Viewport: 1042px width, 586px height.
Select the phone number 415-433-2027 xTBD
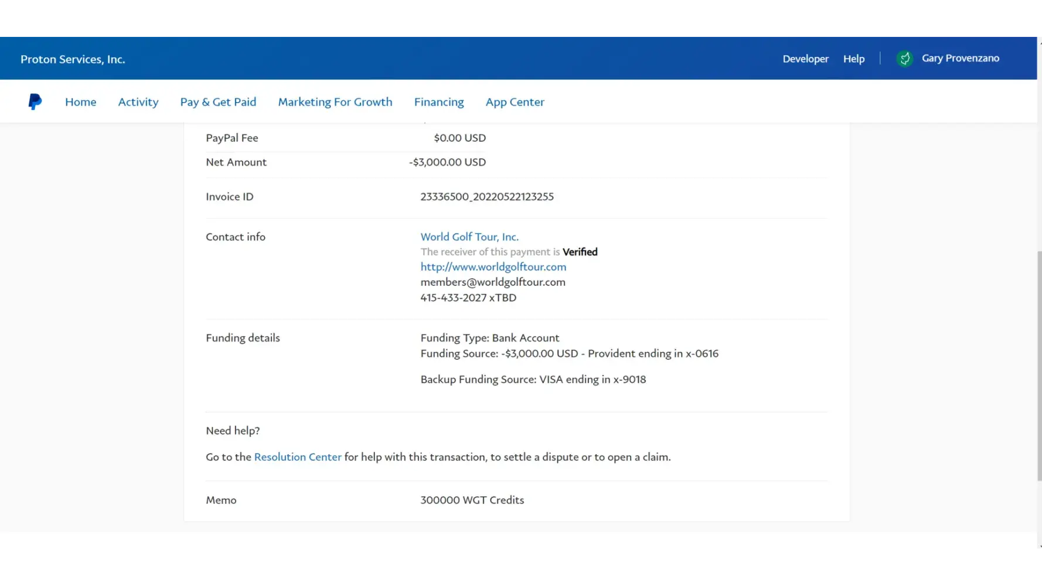coord(468,298)
